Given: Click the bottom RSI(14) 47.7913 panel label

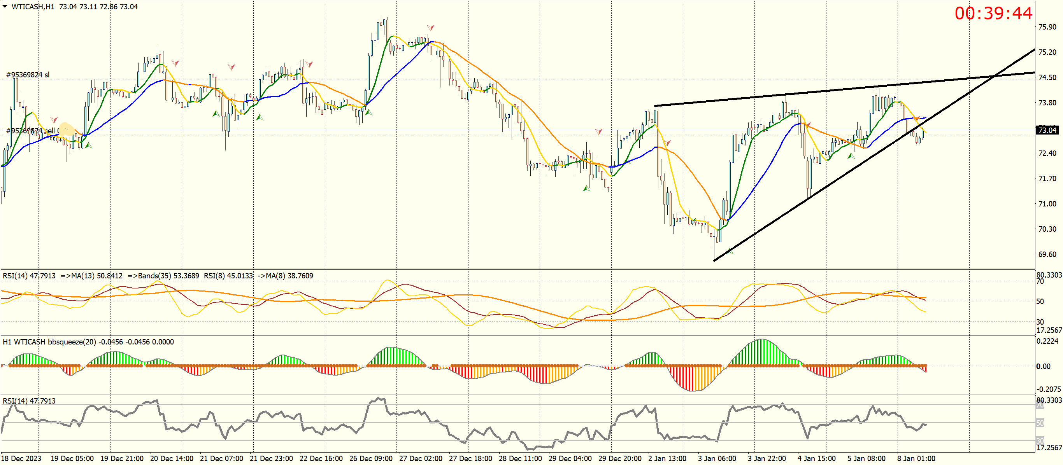Looking at the screenshot, I should [x=29, y=401].
